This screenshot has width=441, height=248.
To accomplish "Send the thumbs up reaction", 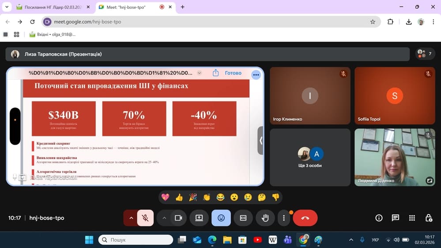I will pyautogui.click(x=179, y=197).
